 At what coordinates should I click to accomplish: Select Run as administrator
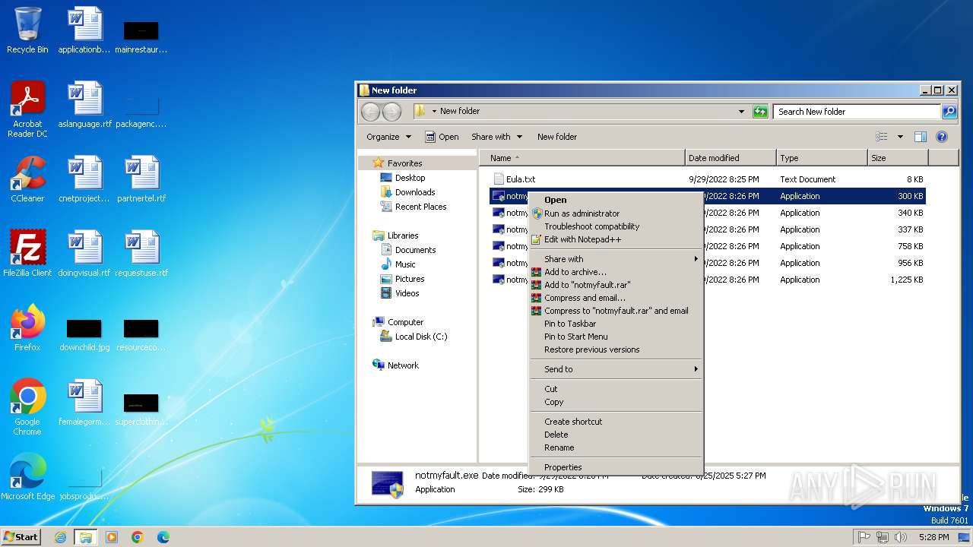tap(616, 213)
